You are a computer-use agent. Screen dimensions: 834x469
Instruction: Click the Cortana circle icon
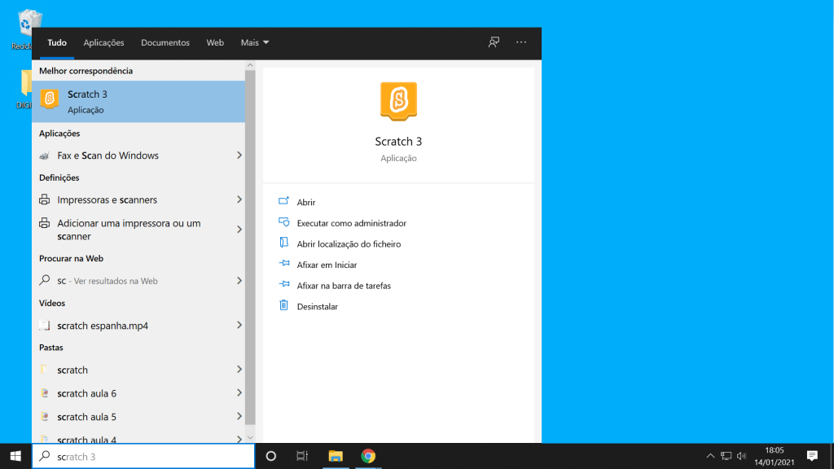coord(270,456)
